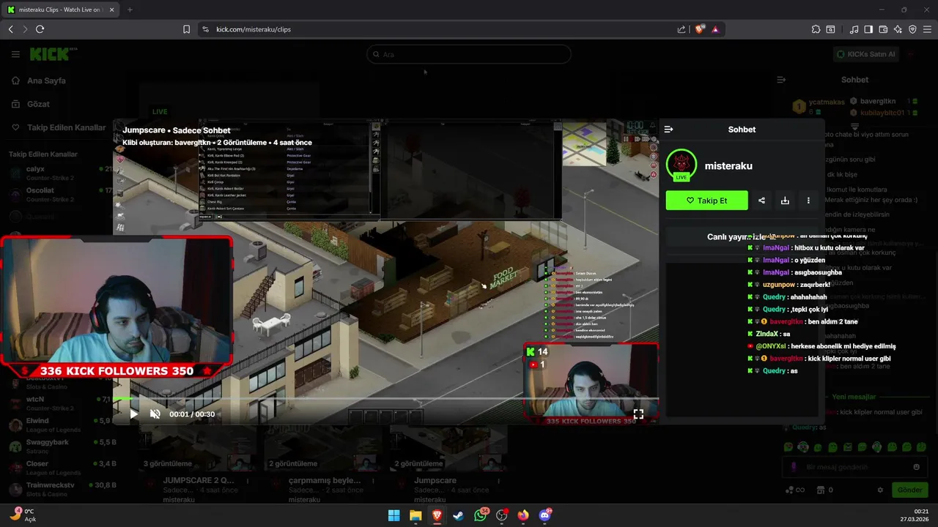Open File Explorer from the taskbar
The image size is (938, 527).
click(416, 515)
